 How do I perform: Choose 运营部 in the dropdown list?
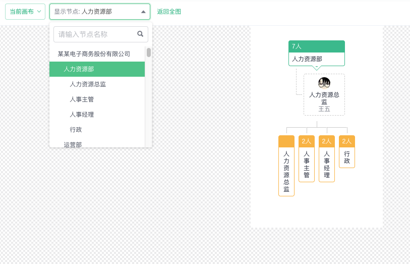pos(97,143)
